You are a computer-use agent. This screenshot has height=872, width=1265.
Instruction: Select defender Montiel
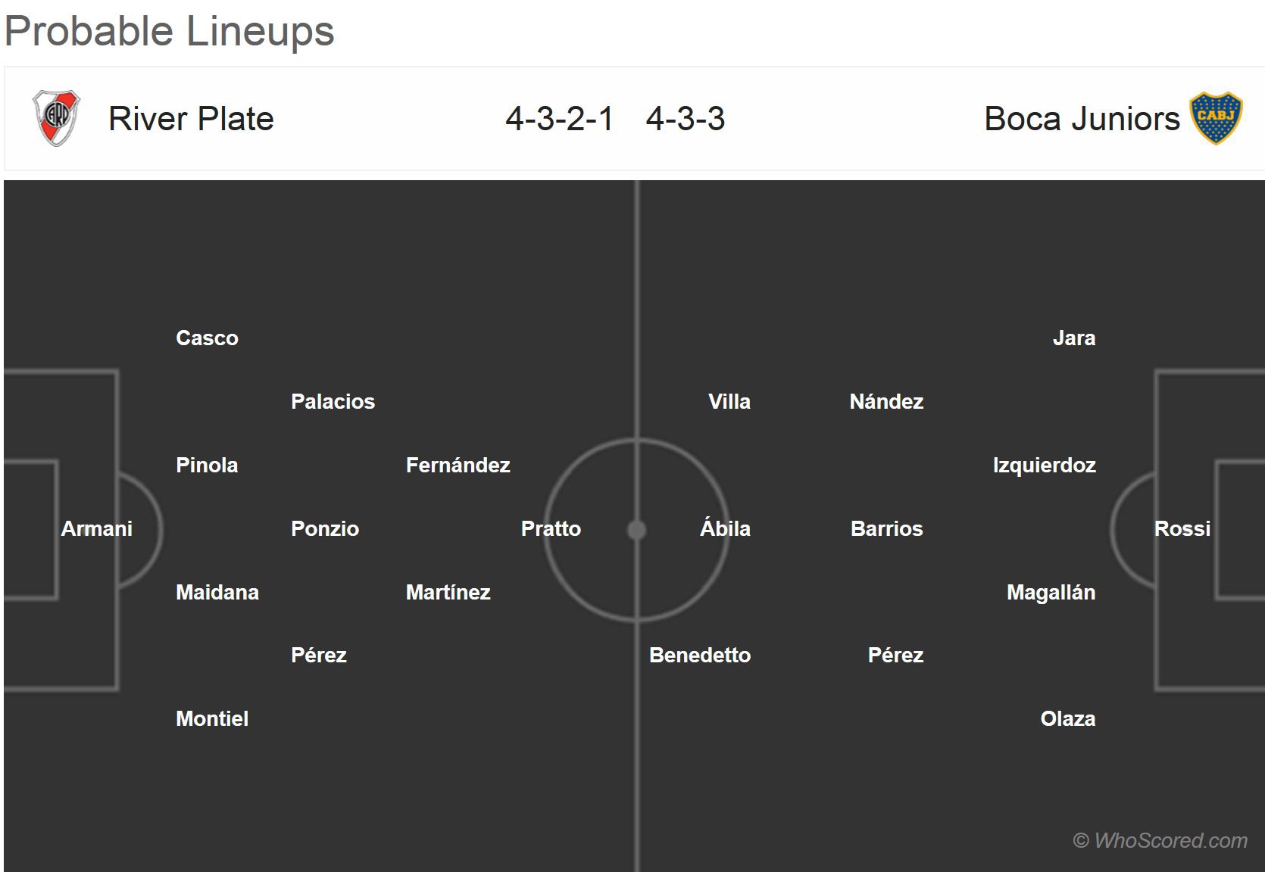click(212, 718)
